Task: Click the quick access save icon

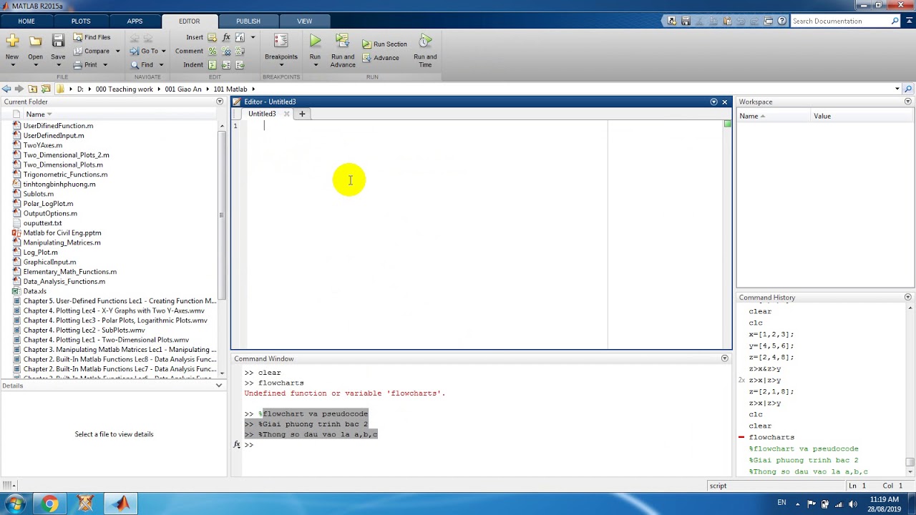Action: point(686,21)
